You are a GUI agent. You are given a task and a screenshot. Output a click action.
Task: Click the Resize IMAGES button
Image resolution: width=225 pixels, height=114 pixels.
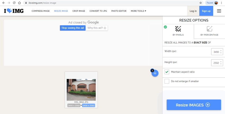click(194, 105)
